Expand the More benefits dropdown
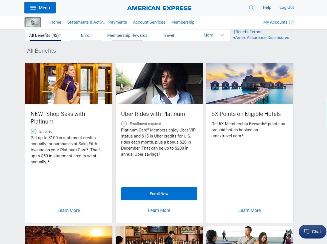Screen dimensions: 327x244 click(x=214, y=35)
